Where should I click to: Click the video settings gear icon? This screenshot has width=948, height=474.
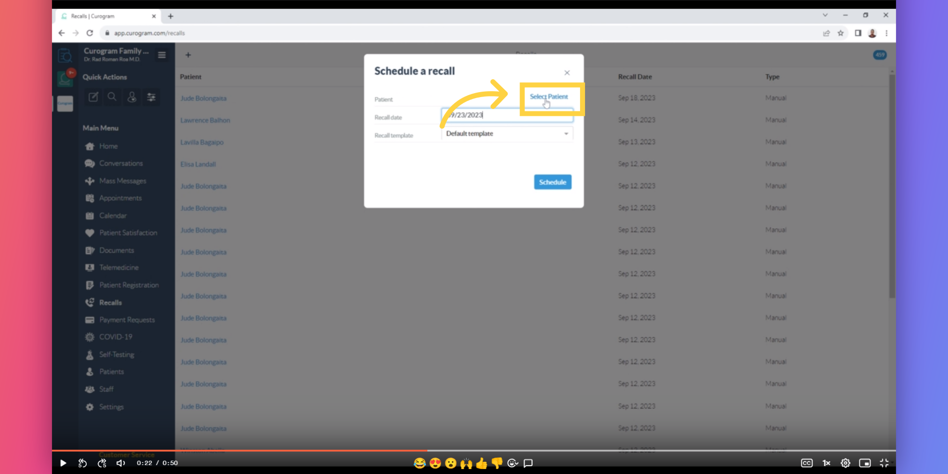(x=845, y=463)
